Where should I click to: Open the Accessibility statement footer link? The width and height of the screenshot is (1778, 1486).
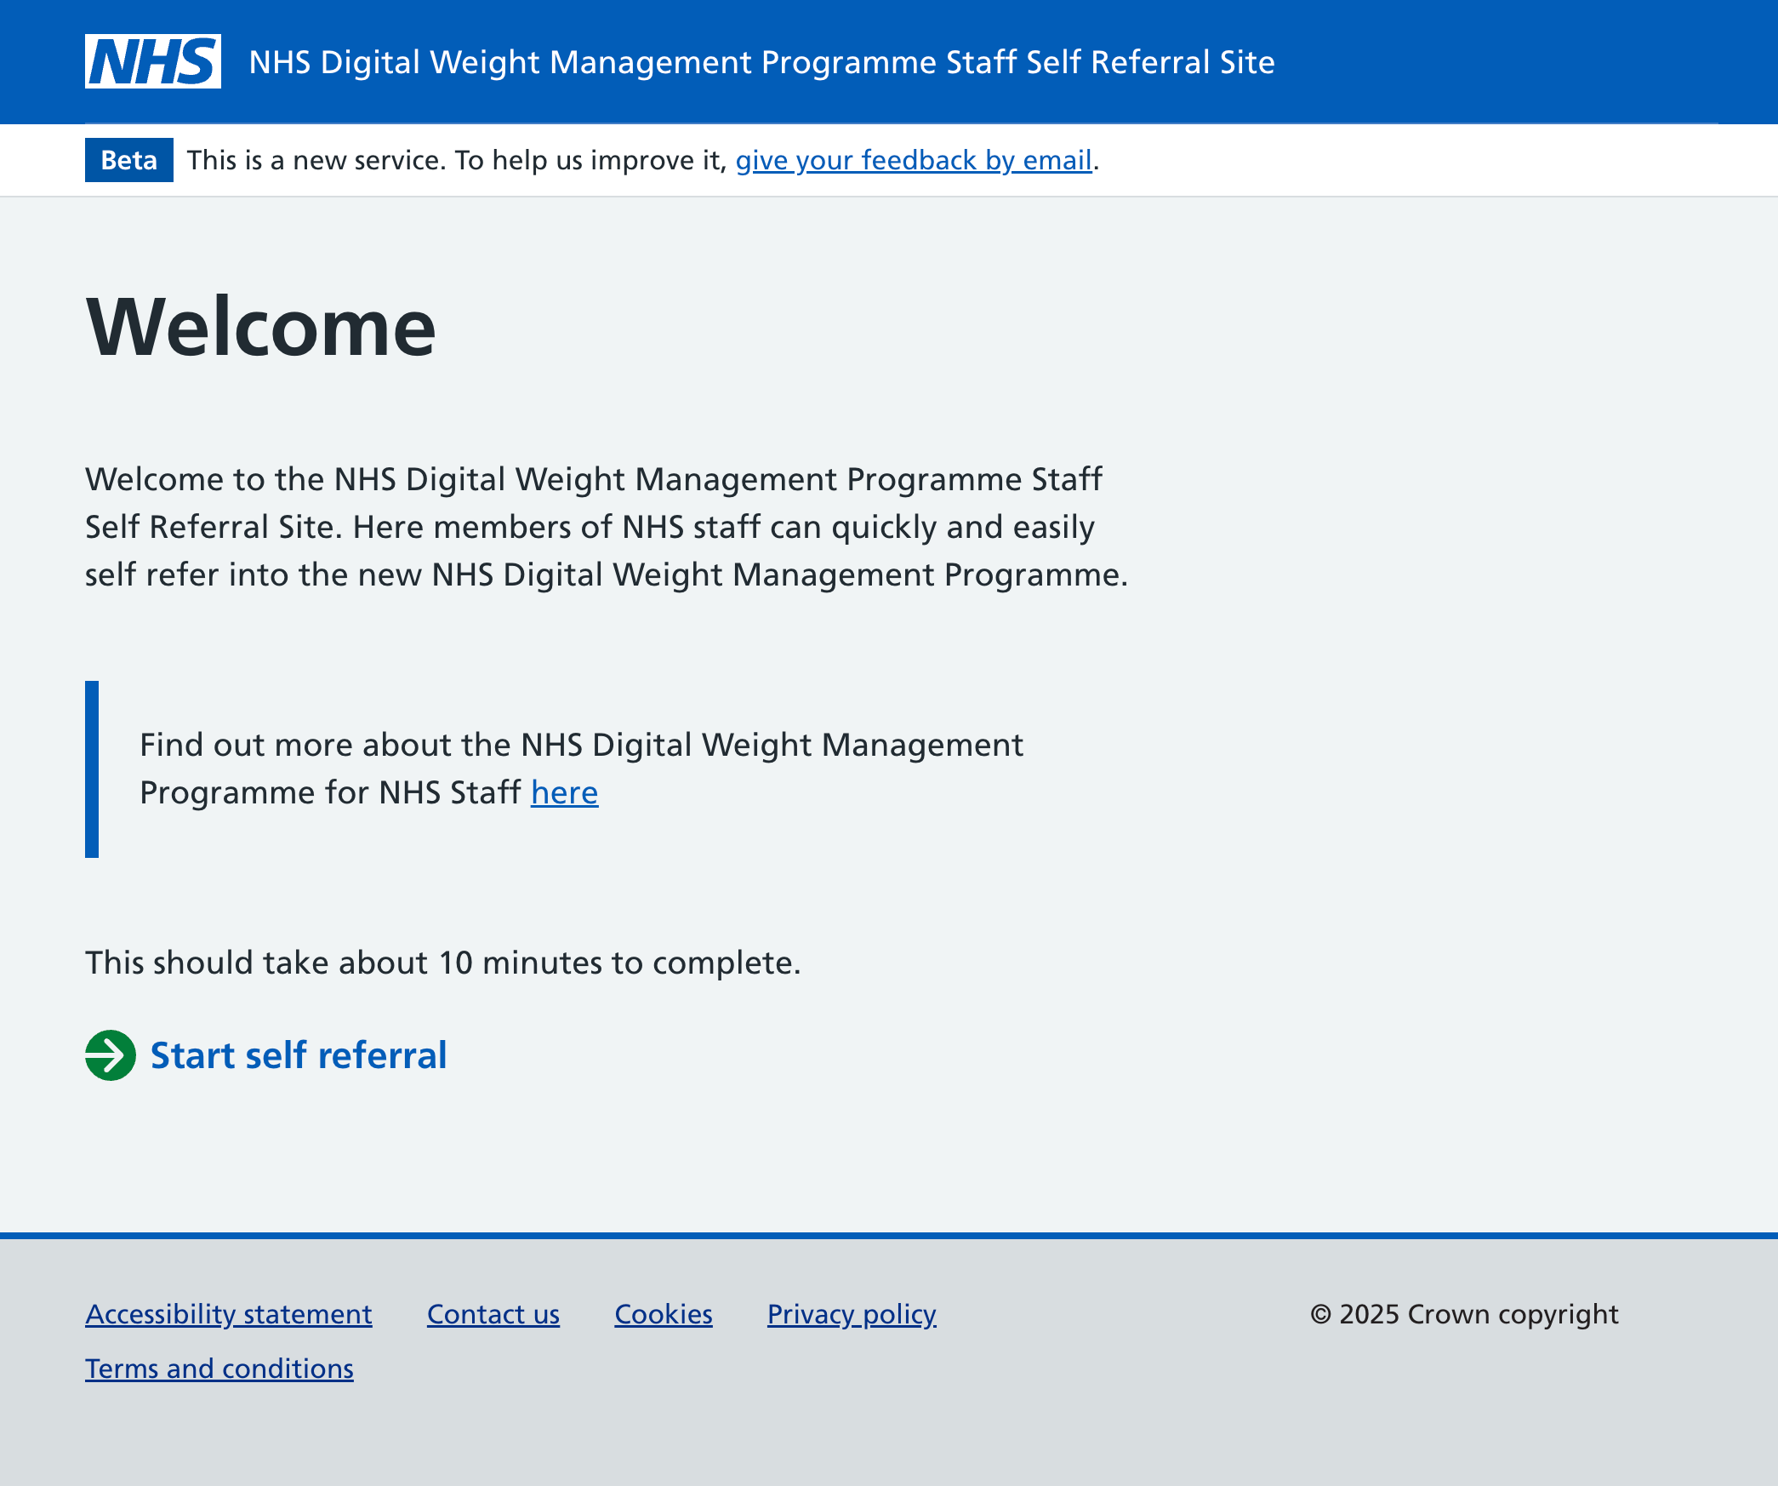(229, 1314)
